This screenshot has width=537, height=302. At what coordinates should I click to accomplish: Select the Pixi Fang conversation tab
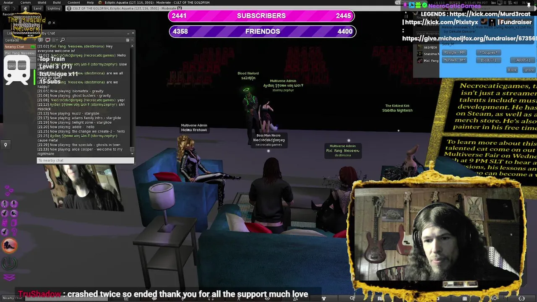pyautogui.click(x=20, y=53)
